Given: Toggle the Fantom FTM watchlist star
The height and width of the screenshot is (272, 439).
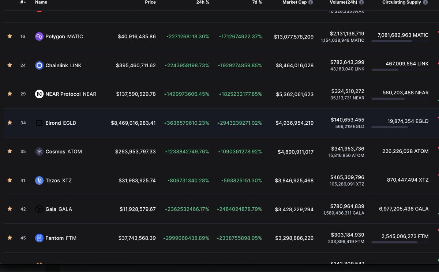Looking at the screenshot, I should coord(10,238).
